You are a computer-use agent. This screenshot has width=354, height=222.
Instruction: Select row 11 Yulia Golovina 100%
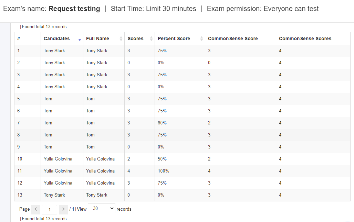182,171
